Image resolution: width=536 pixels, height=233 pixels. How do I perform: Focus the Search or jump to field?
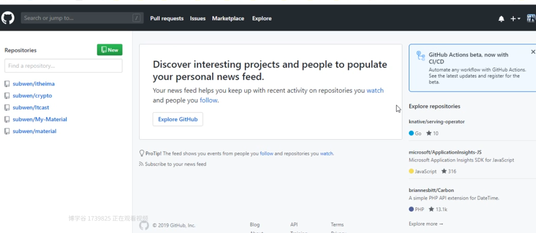coord(82,18)
